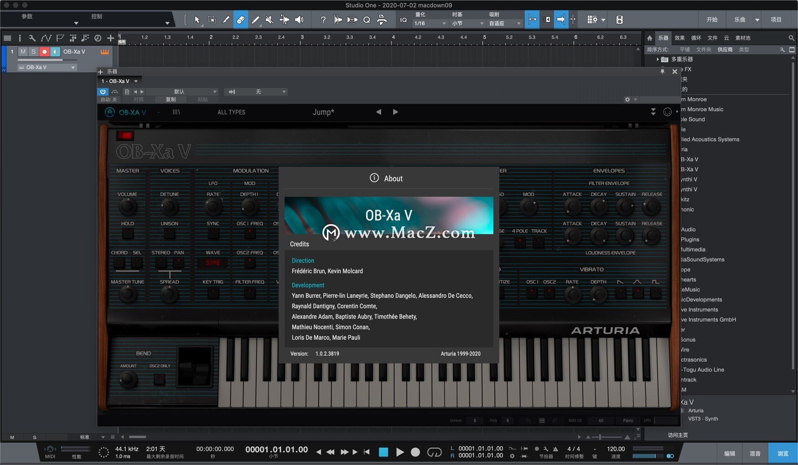
Task: Open the snap 自适应 dropdown
Action: pyautogui.click(x=504, y=24)
